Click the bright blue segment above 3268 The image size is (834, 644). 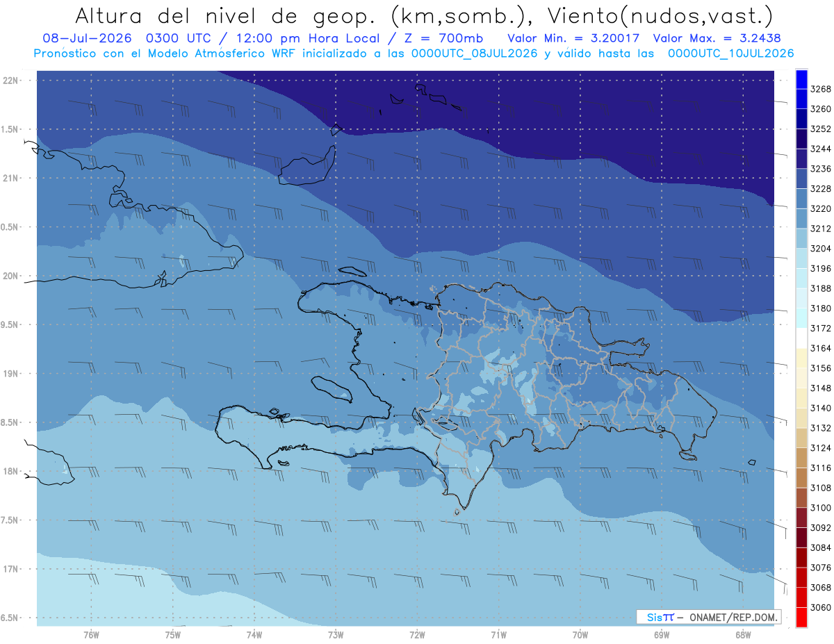[x=801, y=79]
